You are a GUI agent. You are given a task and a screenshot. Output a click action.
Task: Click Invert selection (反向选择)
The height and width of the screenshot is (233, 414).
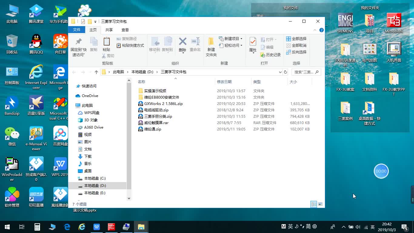click(x=296, y=52)
